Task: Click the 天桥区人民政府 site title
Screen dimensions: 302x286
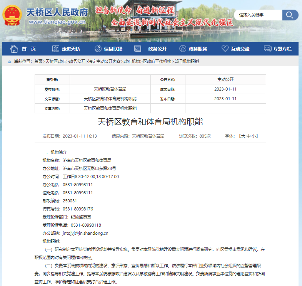Action: point(57,12)
